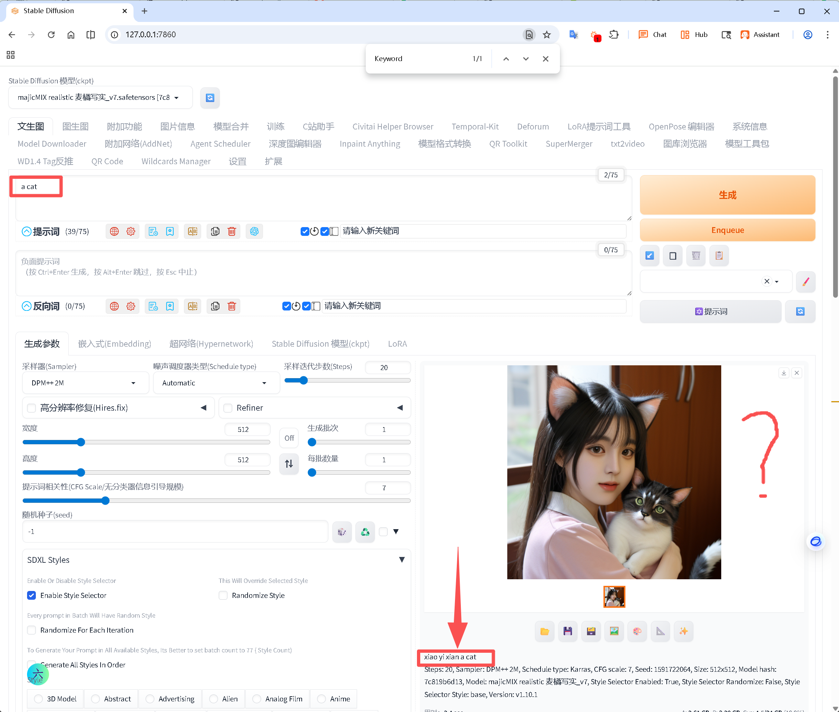Image resolution: width=839 pixels, height=712 pixels.
Task: Click the refresh checkpoint model list icon
Action: coord(210,98)
